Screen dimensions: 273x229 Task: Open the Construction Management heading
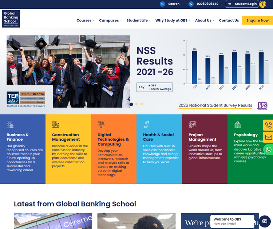[66, 137]
